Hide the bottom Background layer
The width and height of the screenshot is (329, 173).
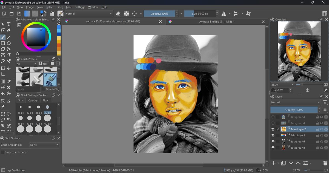(x=273, y=148)
